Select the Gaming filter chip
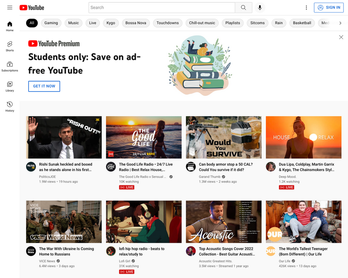Screen dimensions: 348x278 point(51,23)
